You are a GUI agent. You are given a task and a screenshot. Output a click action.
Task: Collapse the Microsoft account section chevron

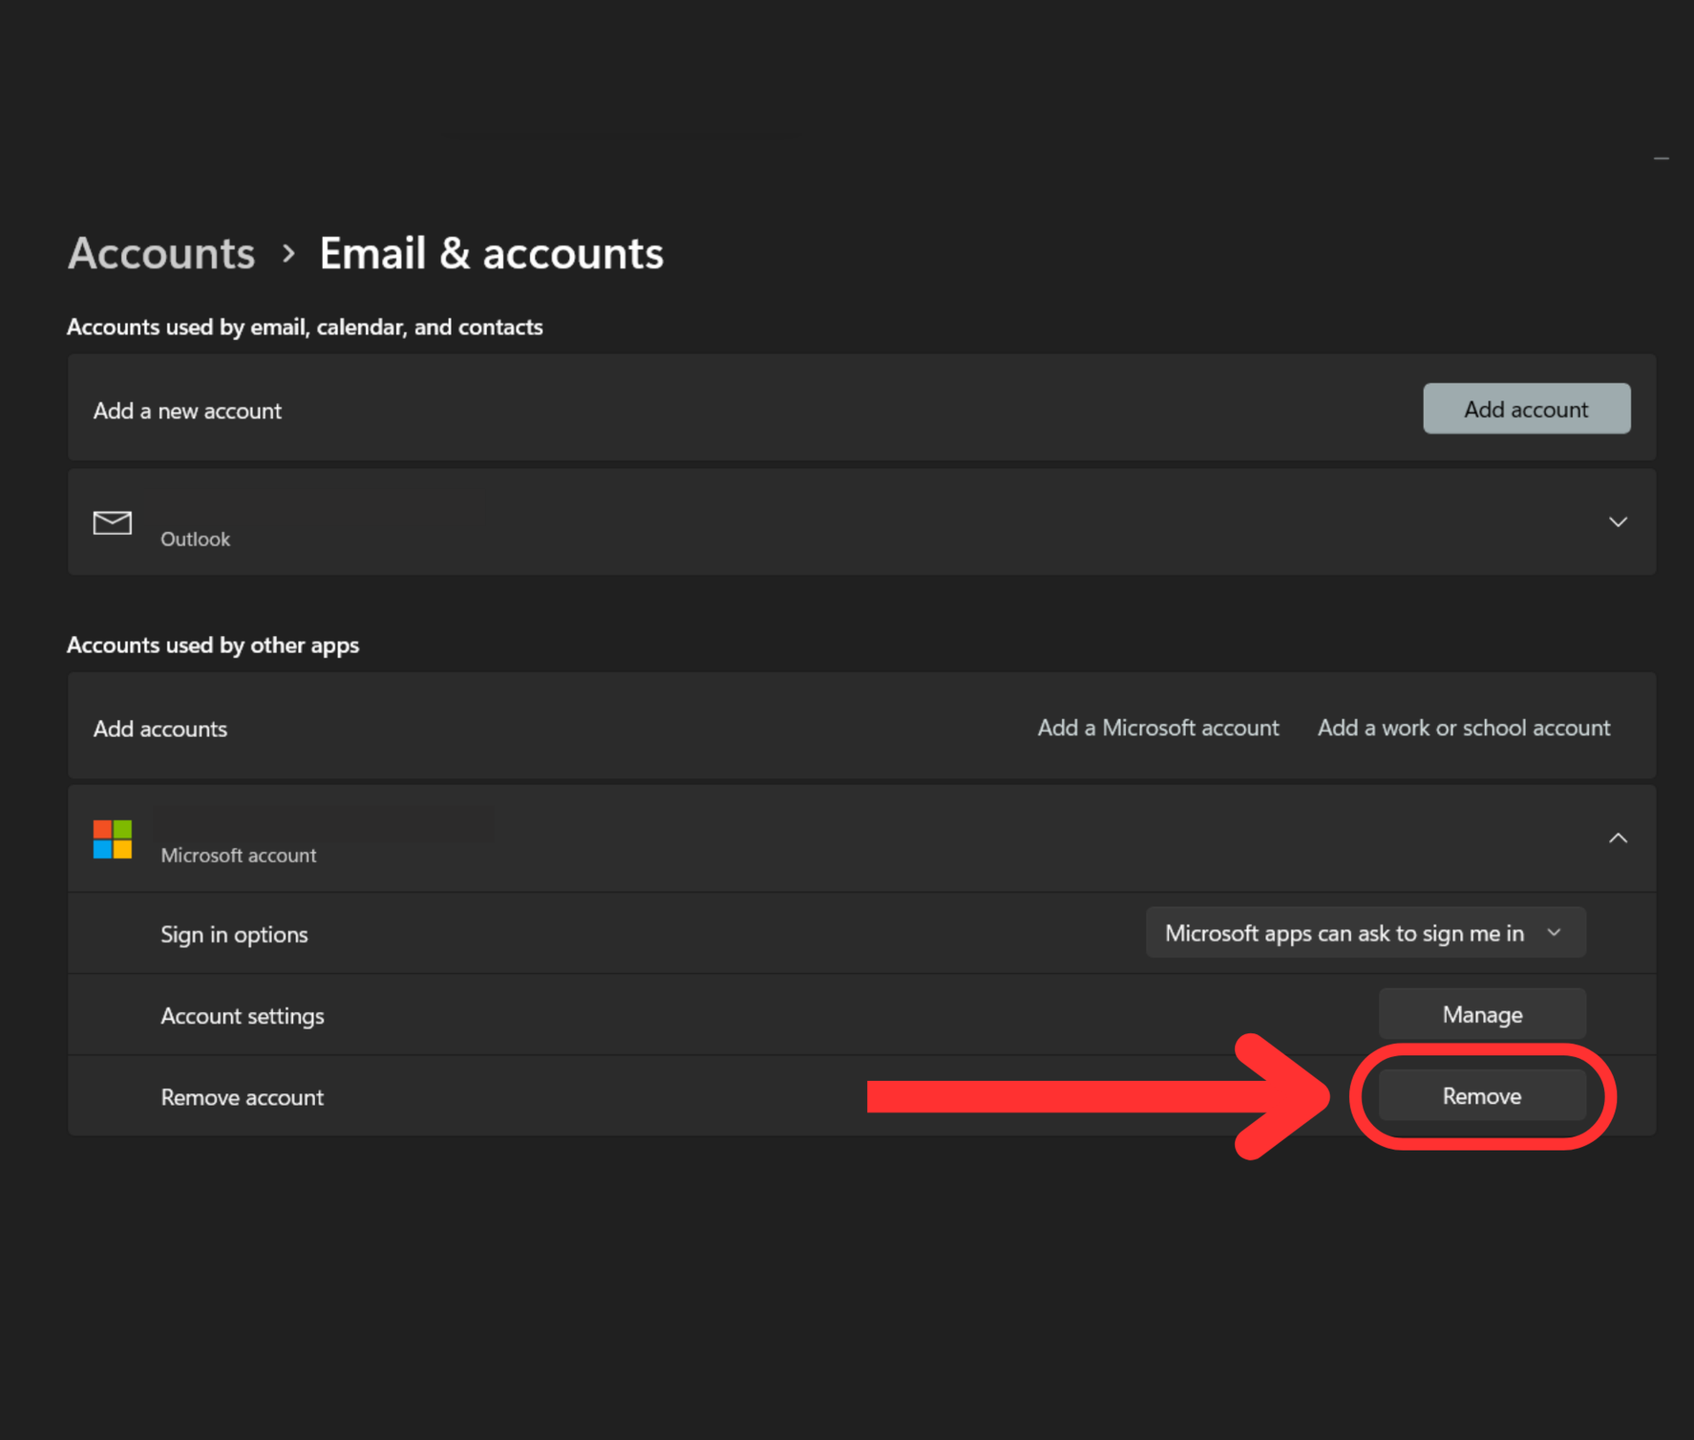(1617, 838)
